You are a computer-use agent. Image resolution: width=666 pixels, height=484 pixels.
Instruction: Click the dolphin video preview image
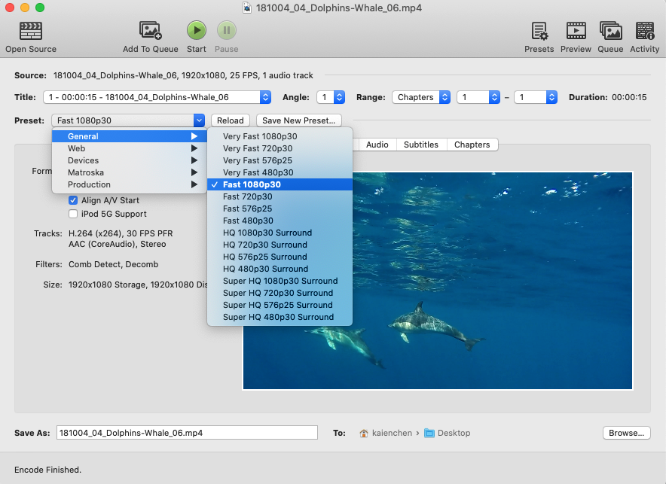coord(438,281)
